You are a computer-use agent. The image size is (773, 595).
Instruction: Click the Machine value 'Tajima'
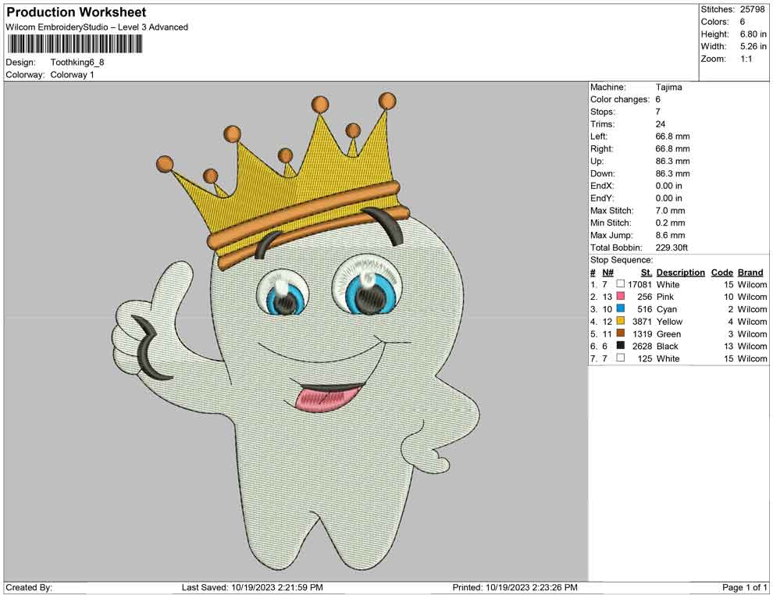click(x=668, y=87)
